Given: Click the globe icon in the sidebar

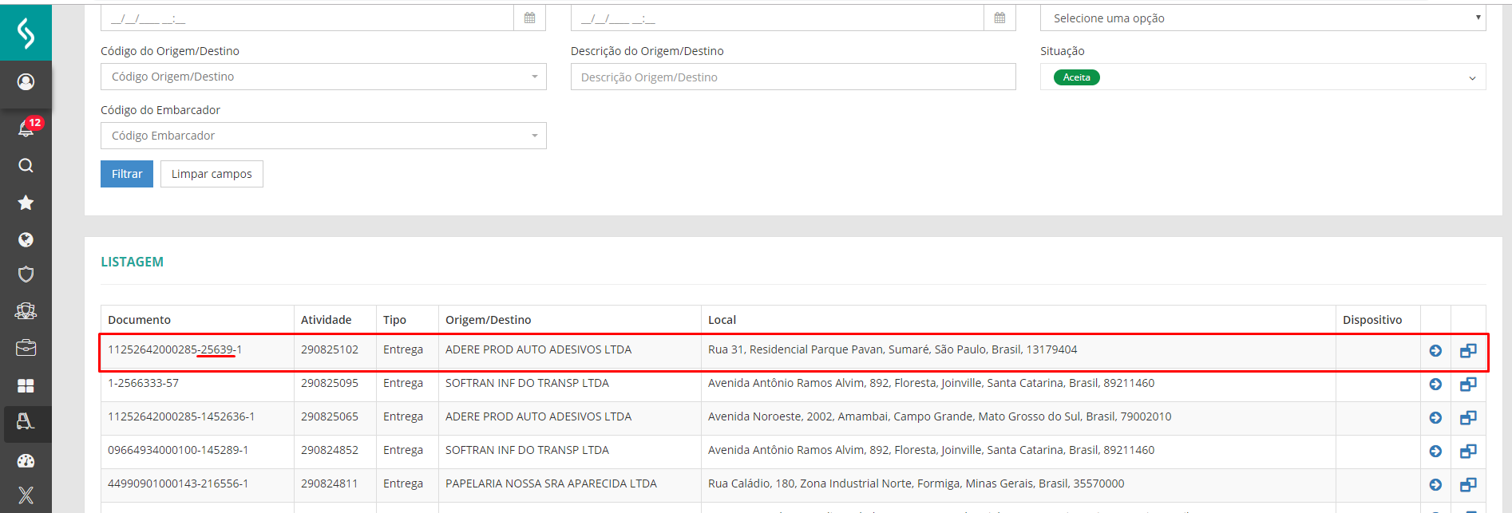Looking at the screenshot, I should (26, 239).
